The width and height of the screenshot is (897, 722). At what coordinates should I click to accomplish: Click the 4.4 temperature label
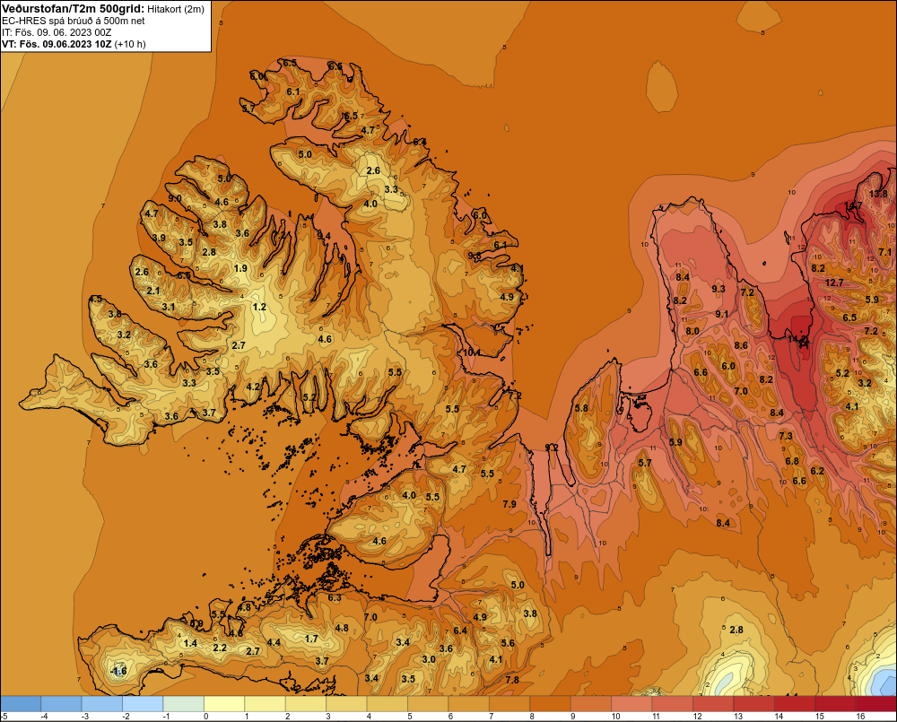tap(274, 642)
